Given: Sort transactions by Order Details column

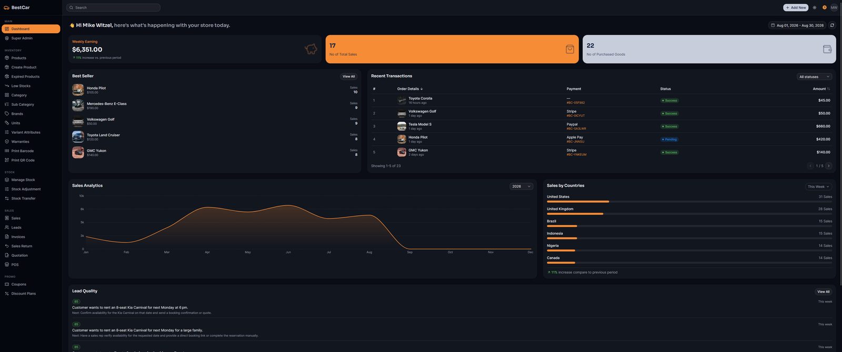Looking at the screenshot, I should click(x=410, y=89).
